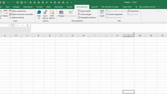167x94 pixels.
Task: Click the formula bar Cancel X button
Action: click(17, 25)
